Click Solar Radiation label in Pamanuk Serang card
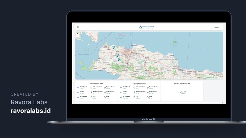Image resolution: width=246 pixels, height=138 pixels. coord(111,87)
